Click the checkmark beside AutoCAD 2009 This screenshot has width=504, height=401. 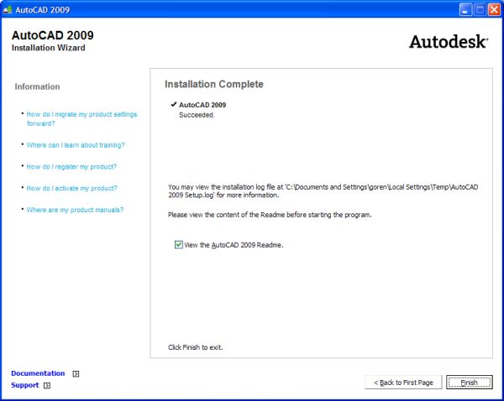point(174,104)
